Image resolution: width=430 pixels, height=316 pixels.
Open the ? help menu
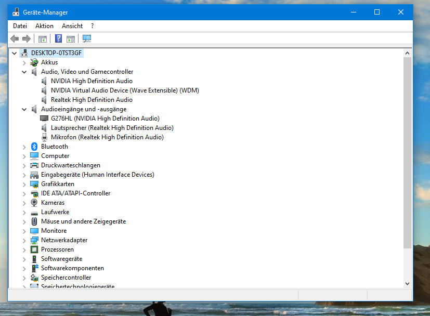click(x=92, y=26)
